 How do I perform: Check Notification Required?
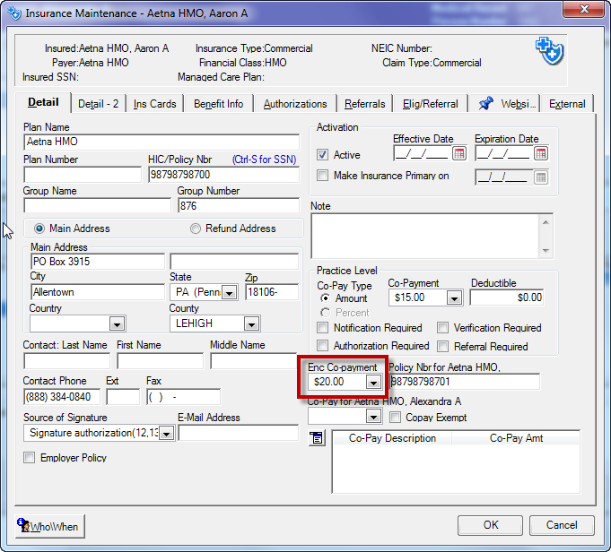pyautogui.click(x=322, y=328)
